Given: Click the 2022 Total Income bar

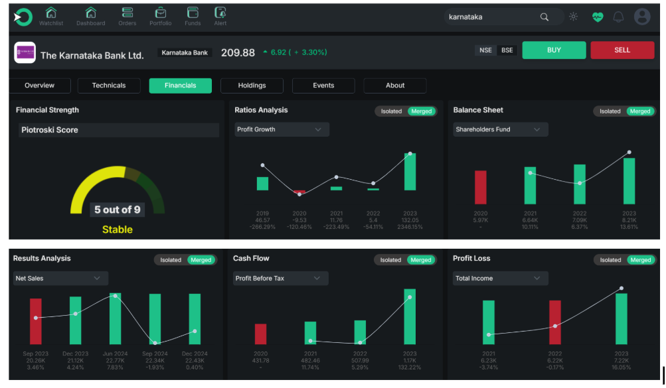Looking at the screenshot, I should point(554,322).
